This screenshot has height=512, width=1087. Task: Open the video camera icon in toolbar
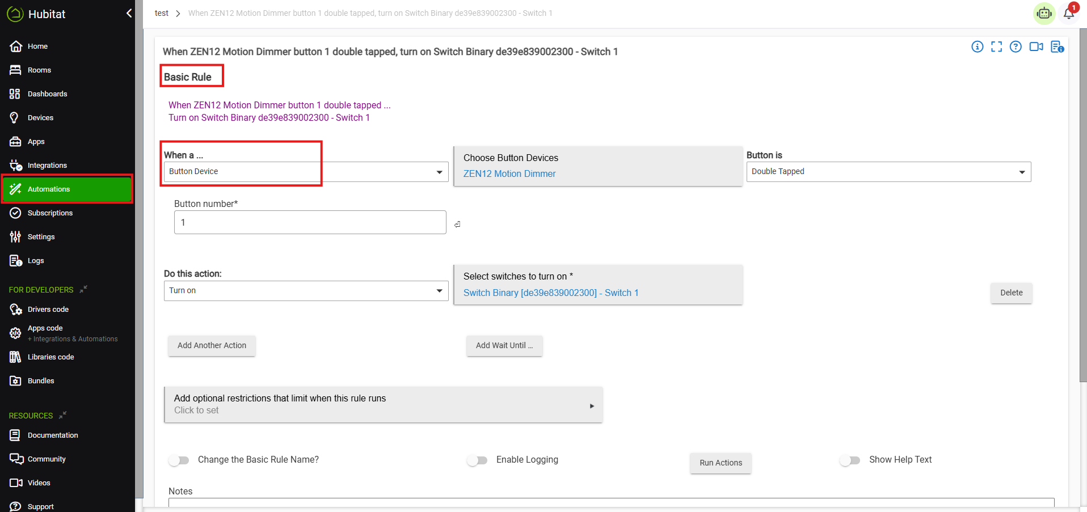click(1036, 46)
